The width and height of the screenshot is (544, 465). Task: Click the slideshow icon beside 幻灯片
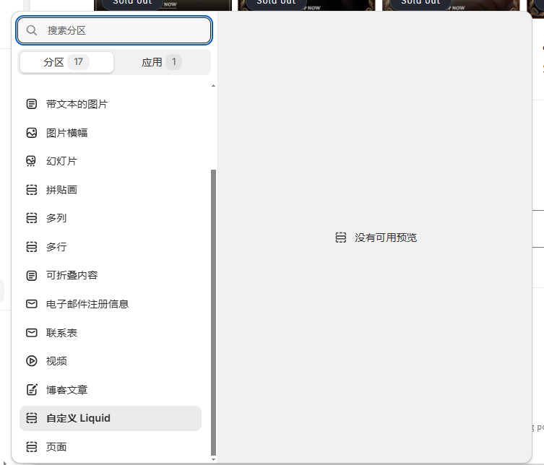click(32, 161)
